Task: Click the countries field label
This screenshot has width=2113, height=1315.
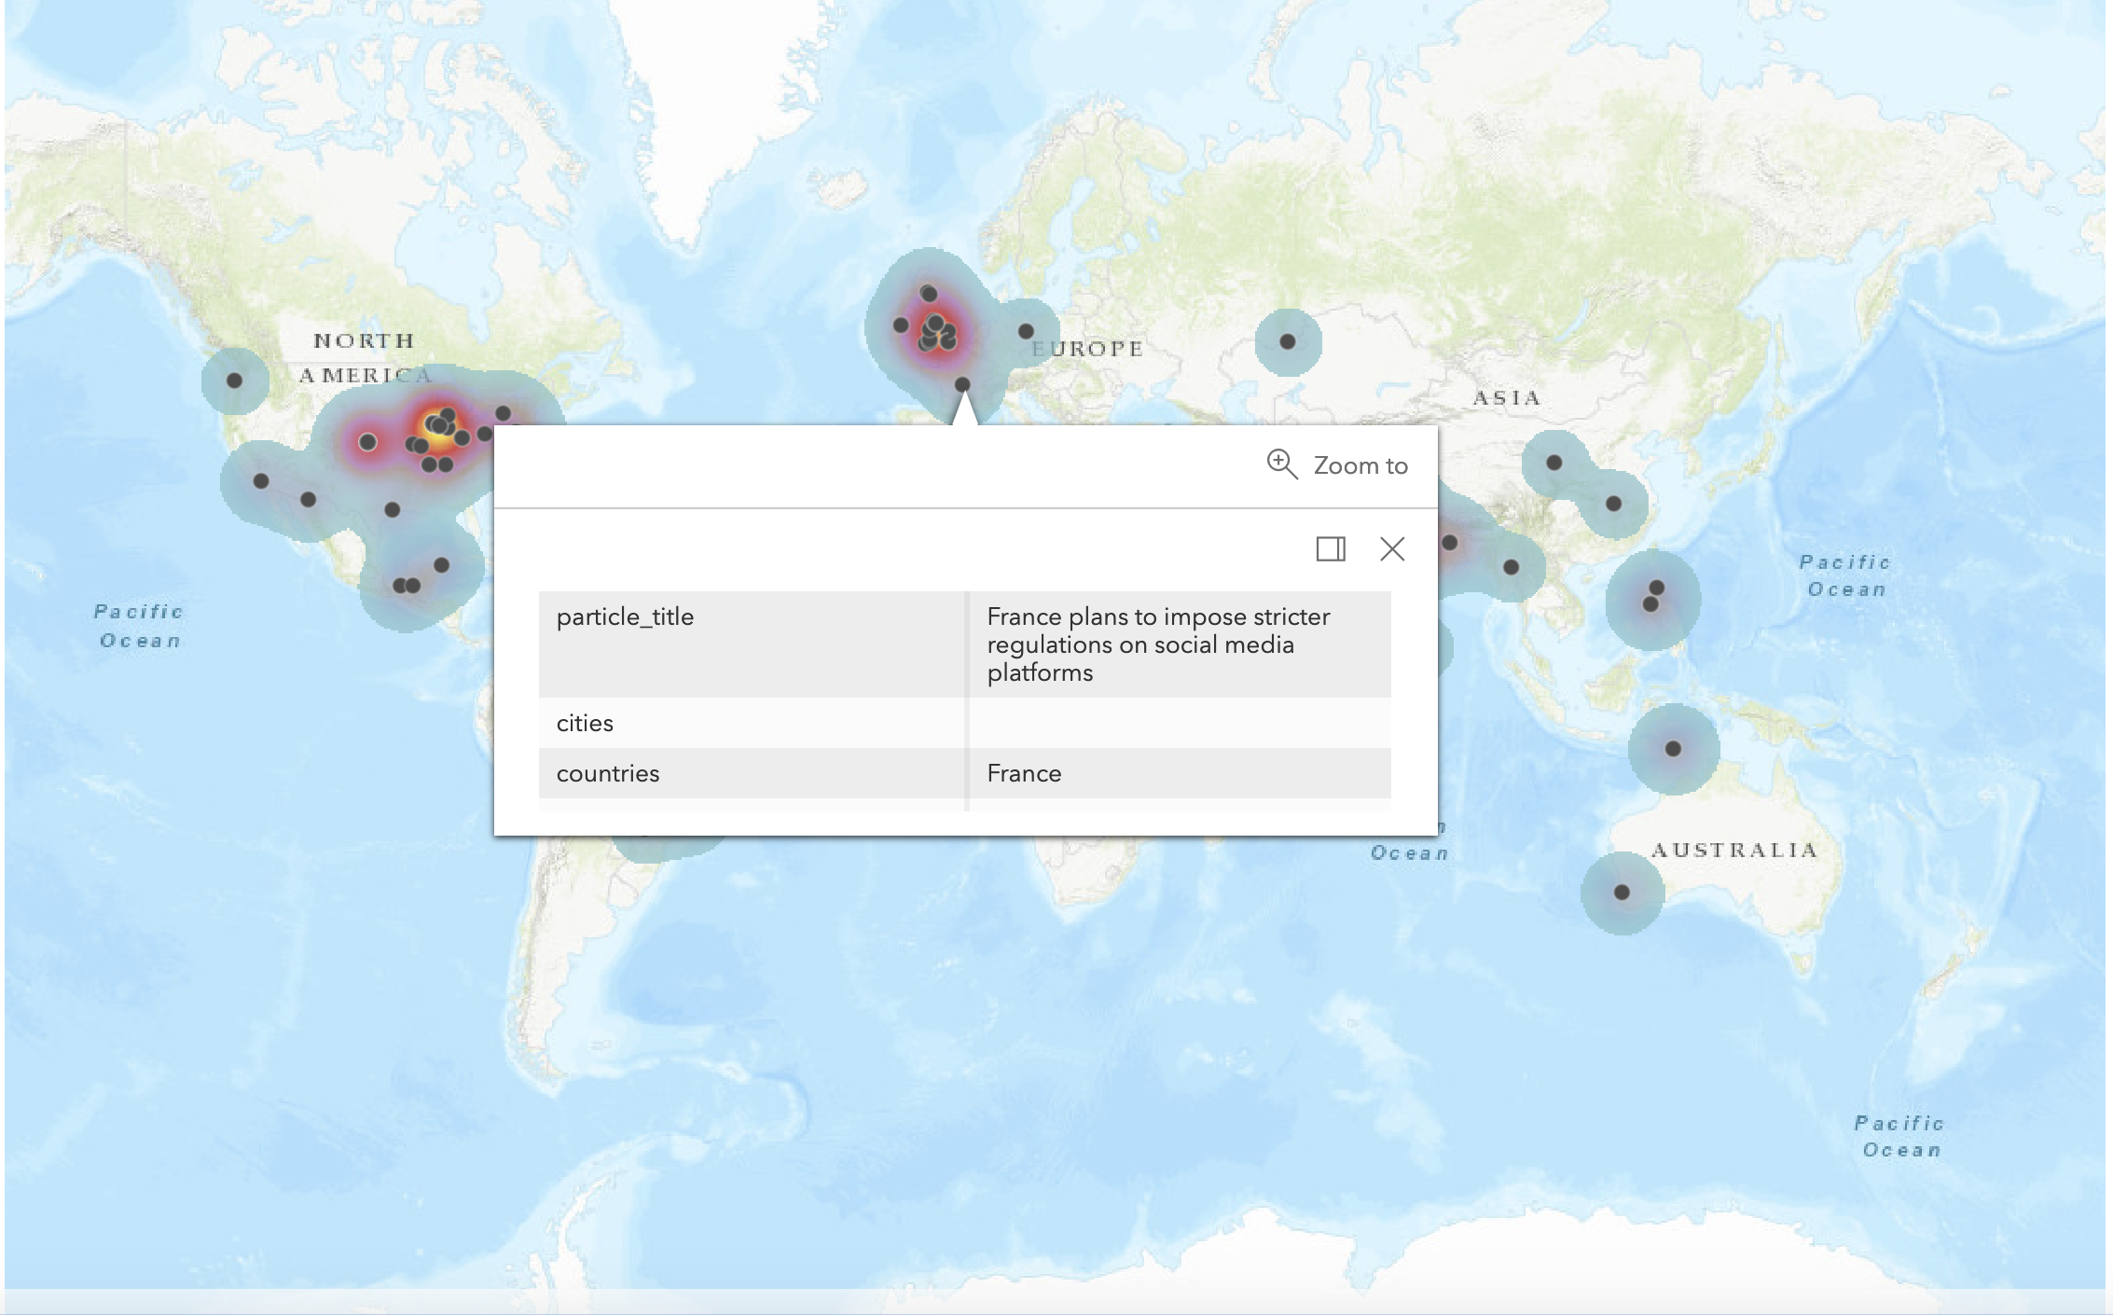Action: point(607,773)
